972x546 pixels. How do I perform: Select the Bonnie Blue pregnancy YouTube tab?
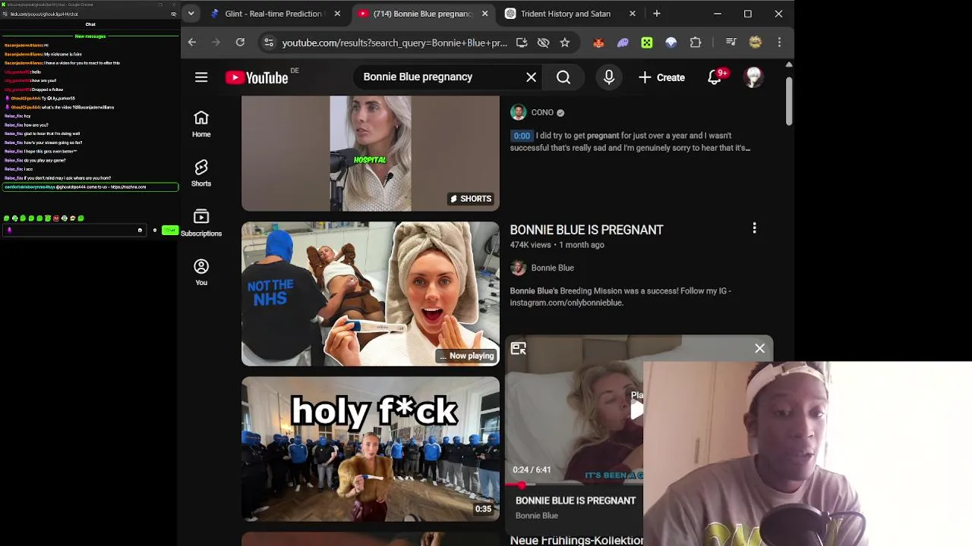click(424, 14)
